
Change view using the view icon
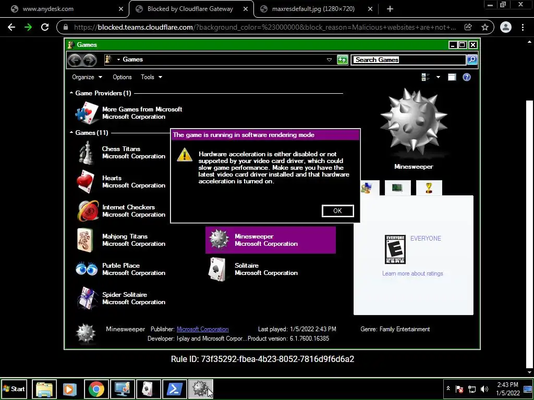[426, 77]
